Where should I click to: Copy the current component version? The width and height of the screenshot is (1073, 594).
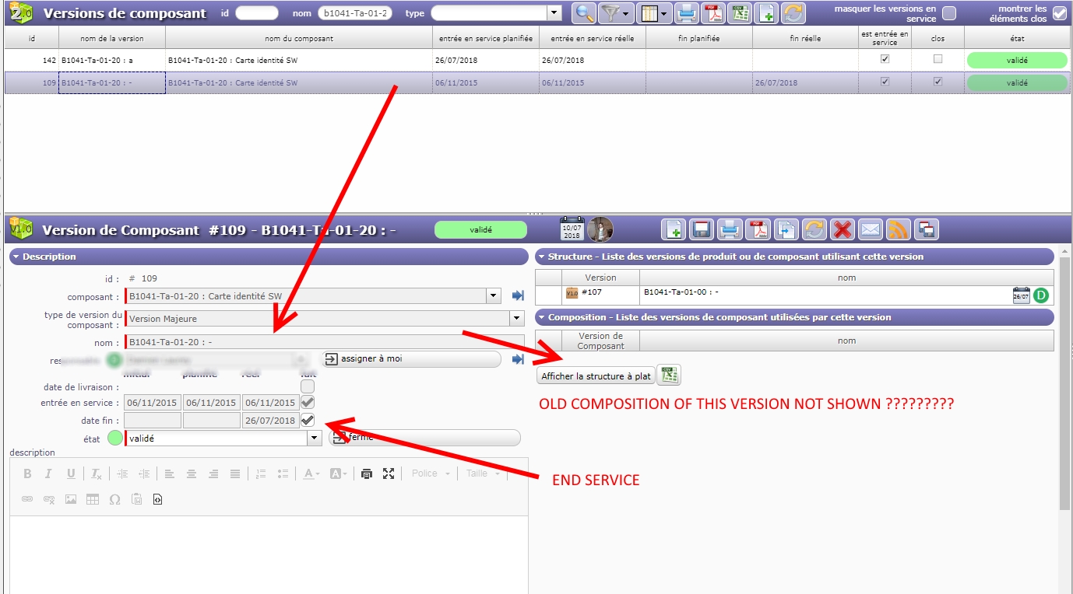point(786,229)
